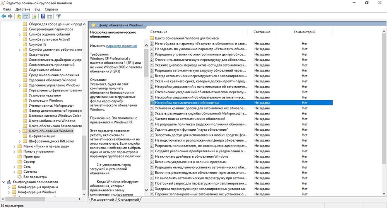Open the 'Действие' menu
Viewport: 387px width, 208px height.
(23, 9)
